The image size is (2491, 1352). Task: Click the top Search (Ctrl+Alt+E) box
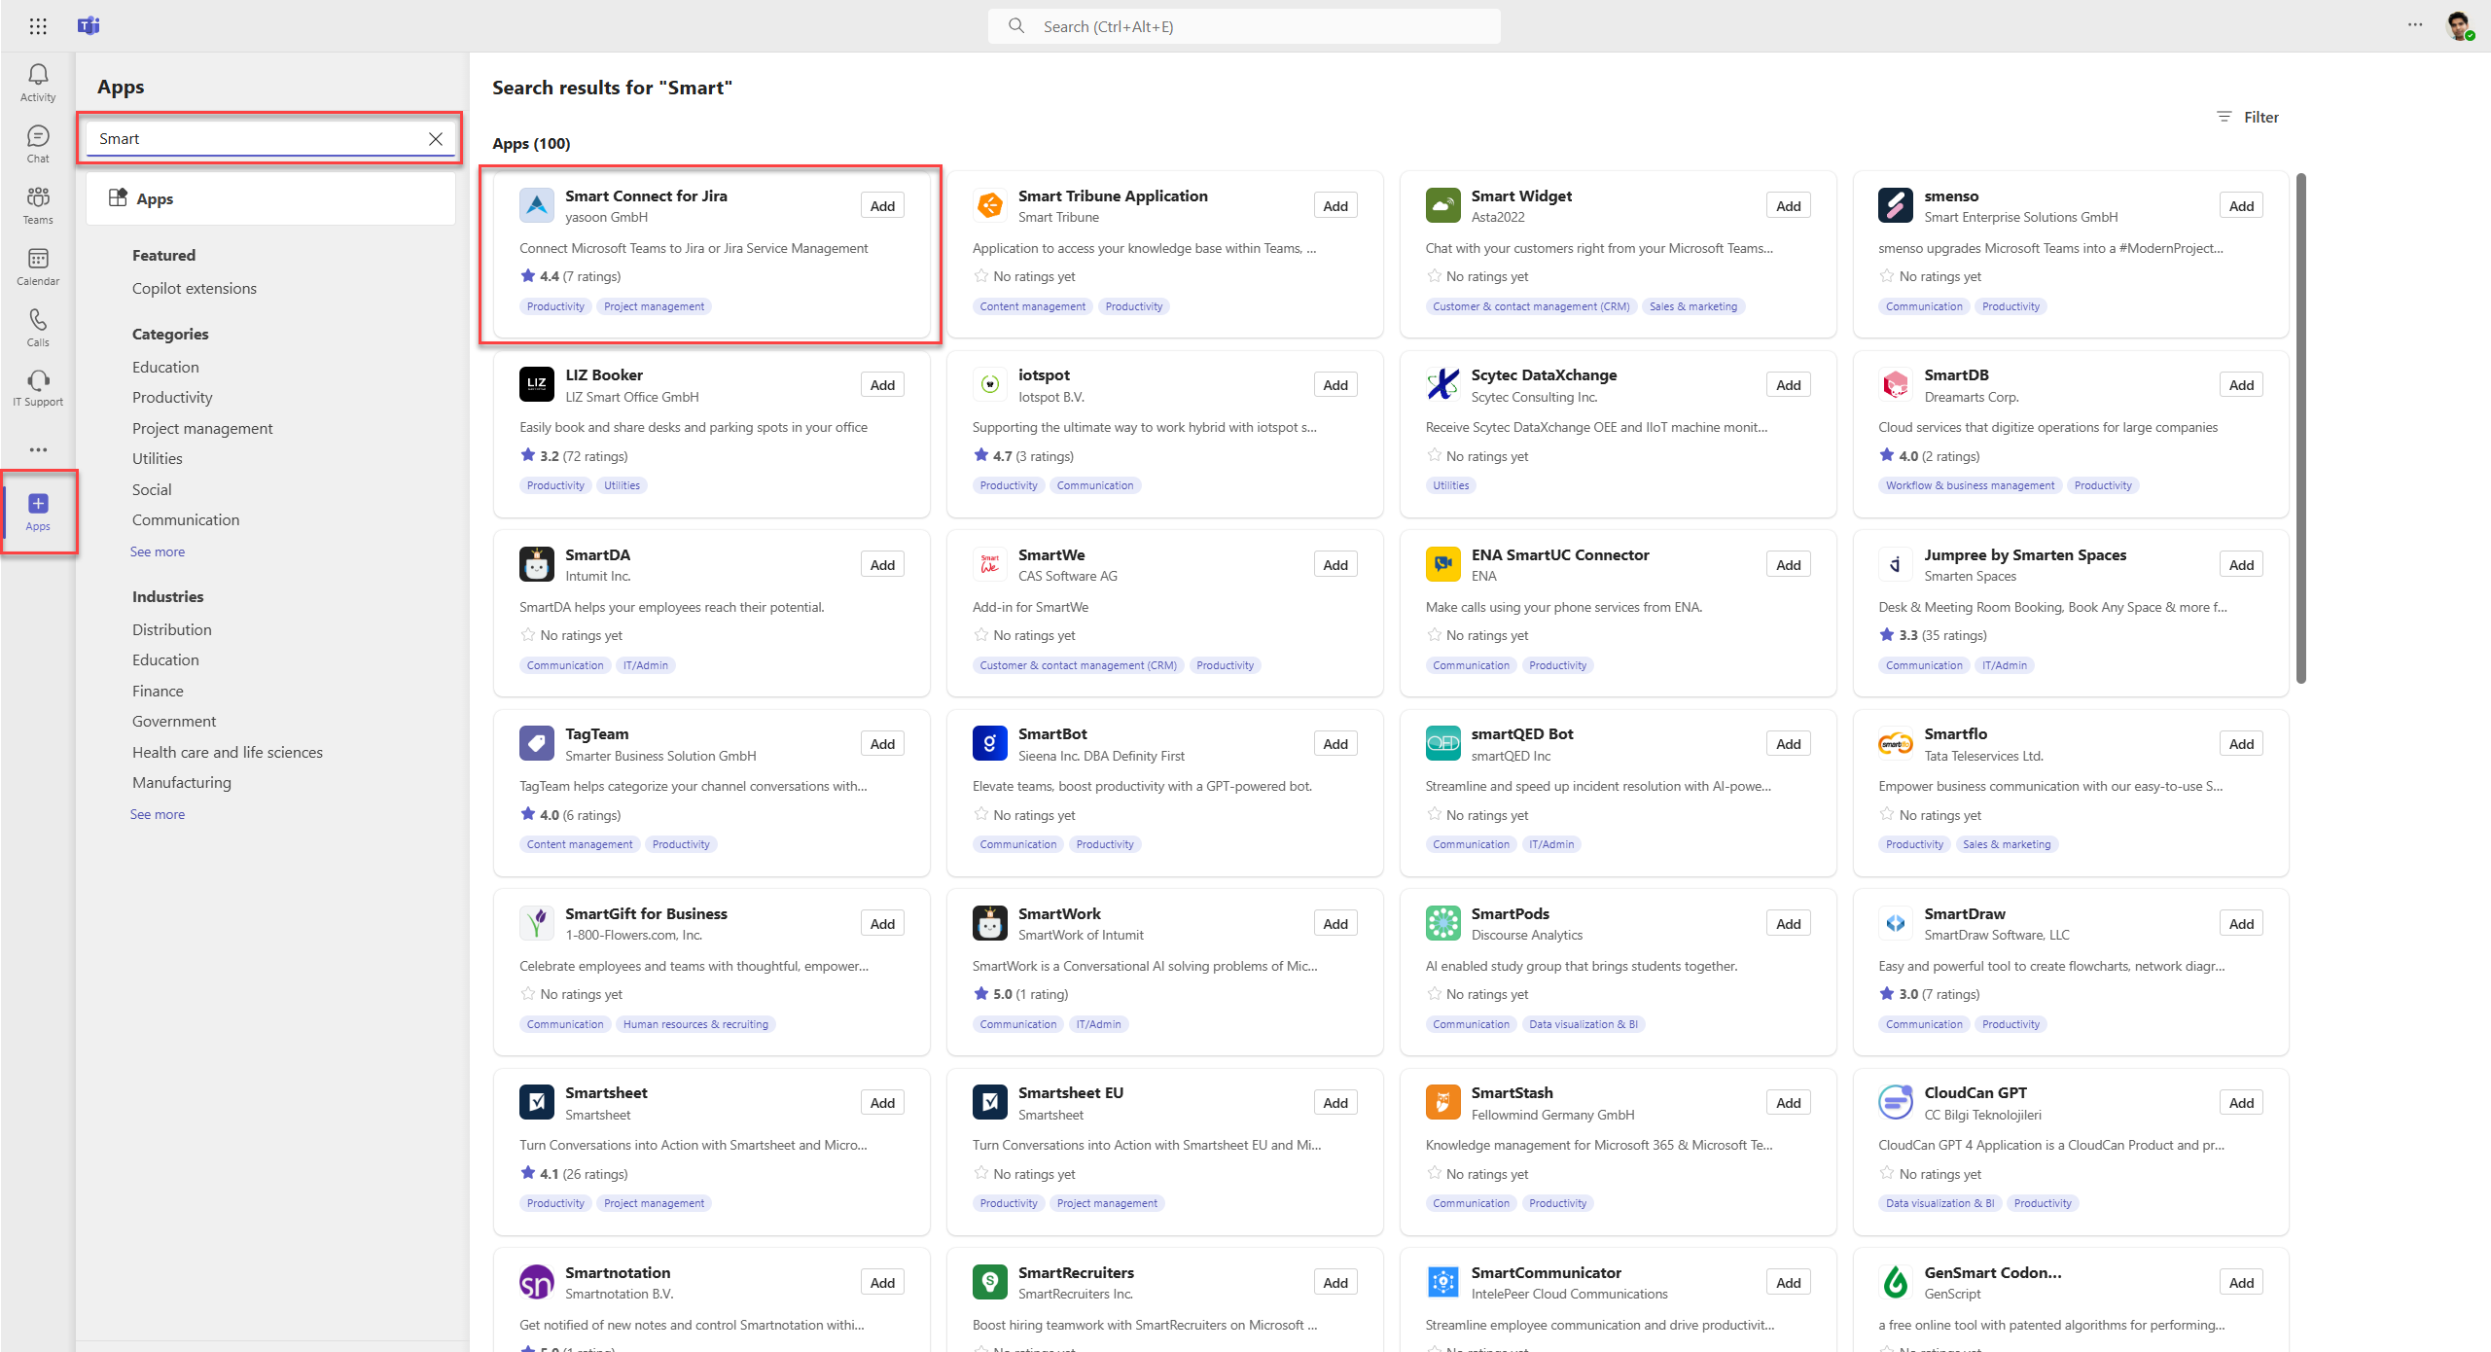(1244, 26)
